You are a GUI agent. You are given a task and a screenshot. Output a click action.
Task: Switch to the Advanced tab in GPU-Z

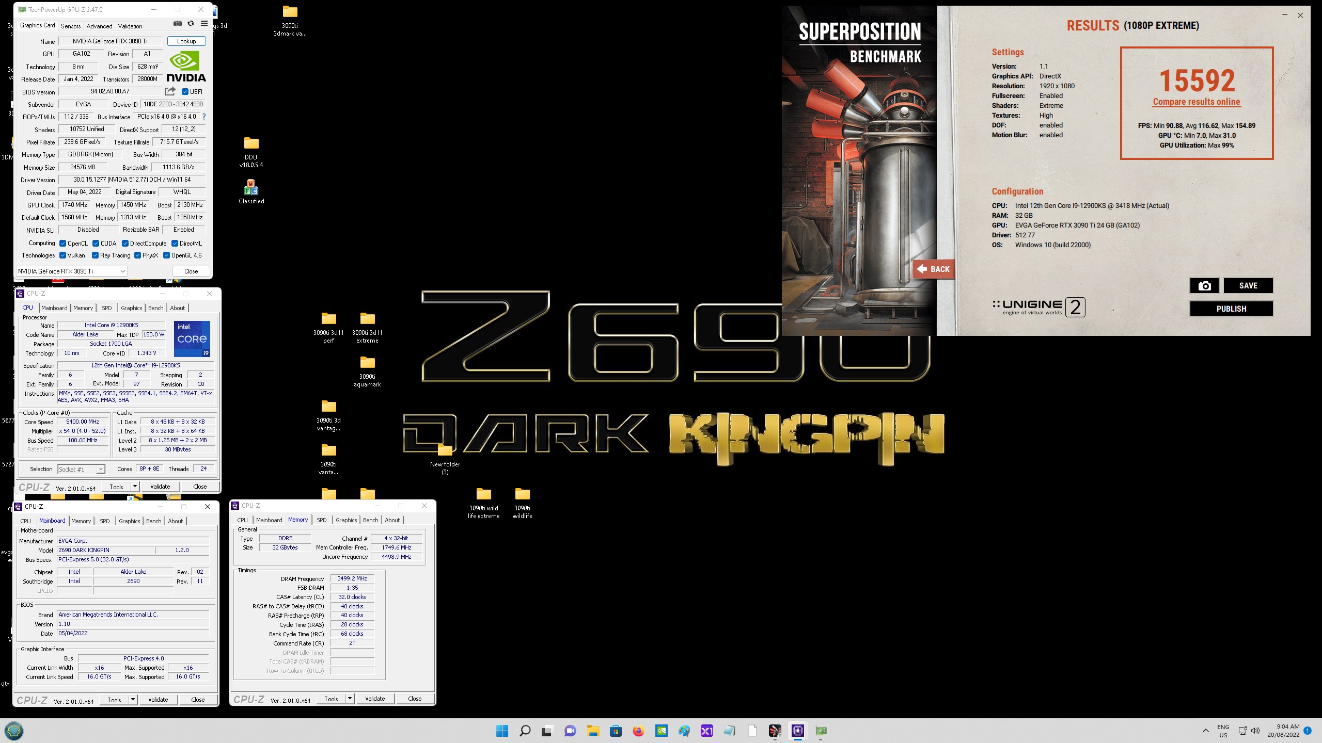[x=99, y=26]
